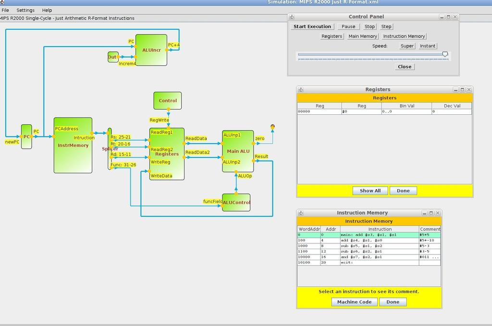The width and height of the screenshot is (492, 326).
Task: Click the 'Rt: 20-16' splitter output
Action: point(120,144)
